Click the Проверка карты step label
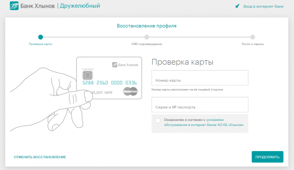This screenshot has height=170, width=294. [40, 44]
